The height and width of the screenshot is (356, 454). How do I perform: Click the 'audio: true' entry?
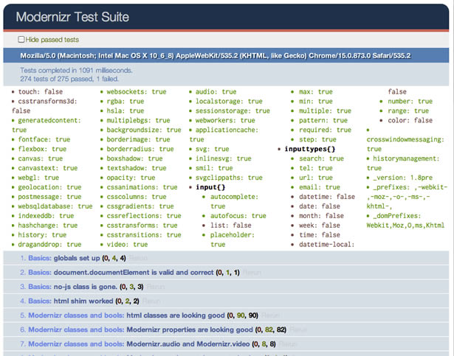point(216,91)
